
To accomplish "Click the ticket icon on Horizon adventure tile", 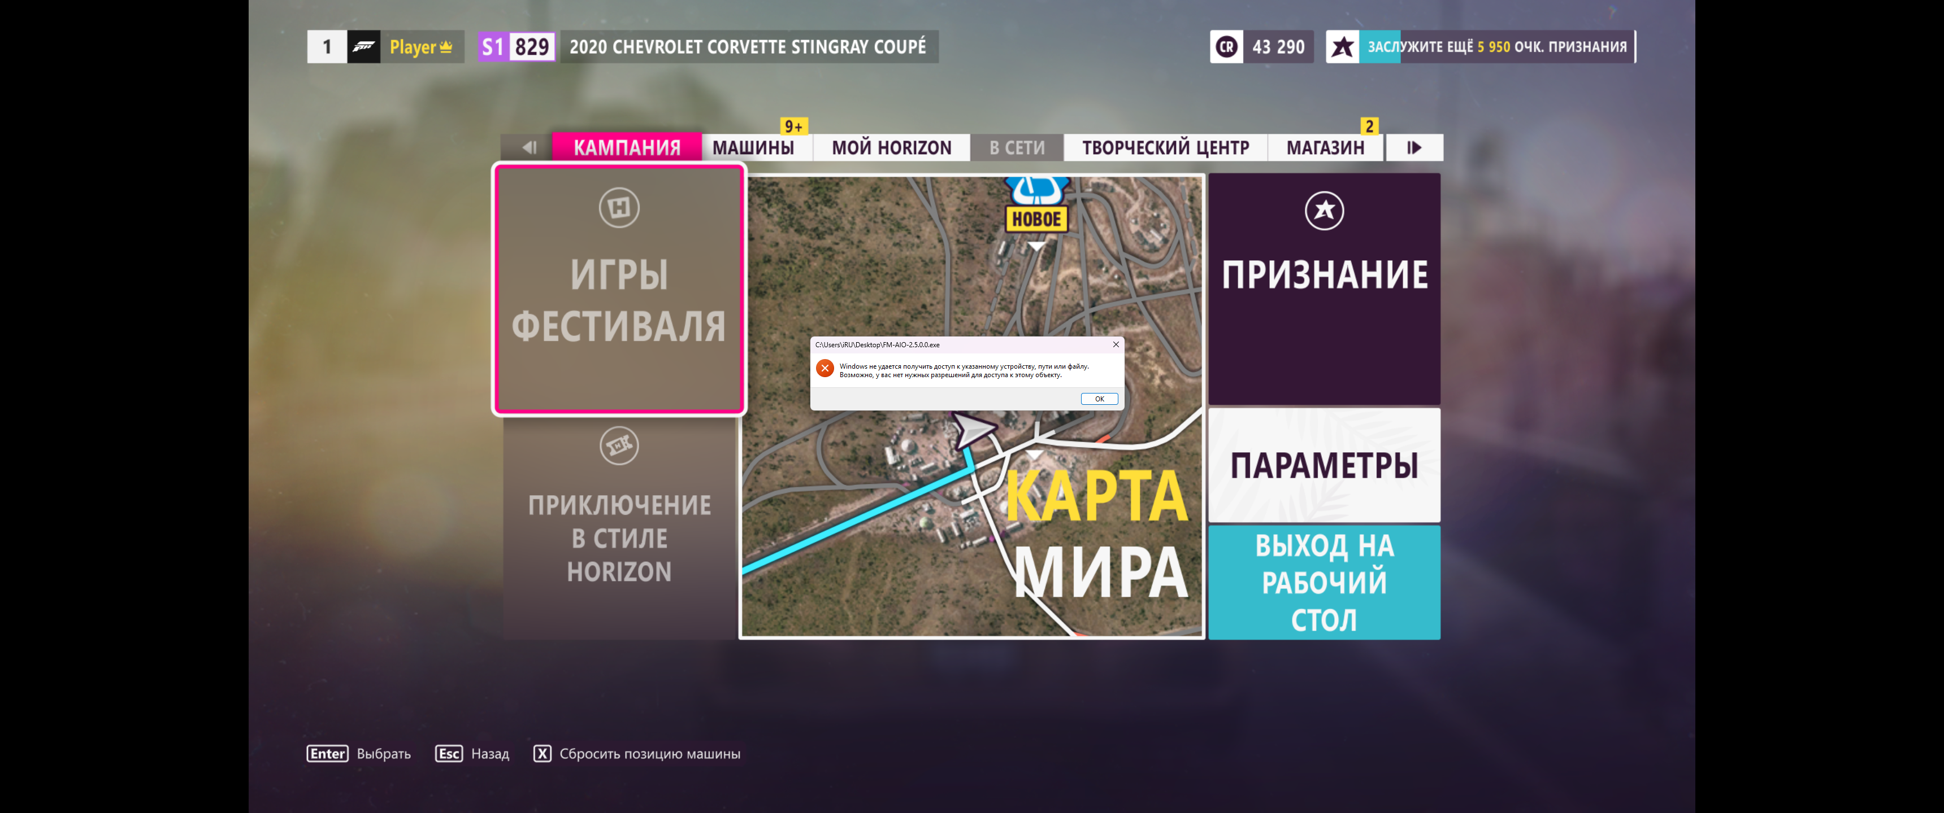I will 619,445.
